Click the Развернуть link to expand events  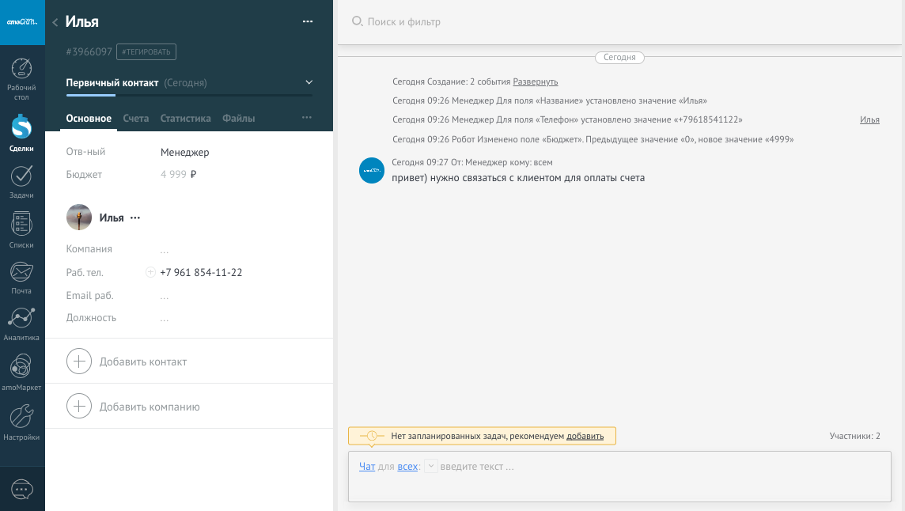click(536, 81)
